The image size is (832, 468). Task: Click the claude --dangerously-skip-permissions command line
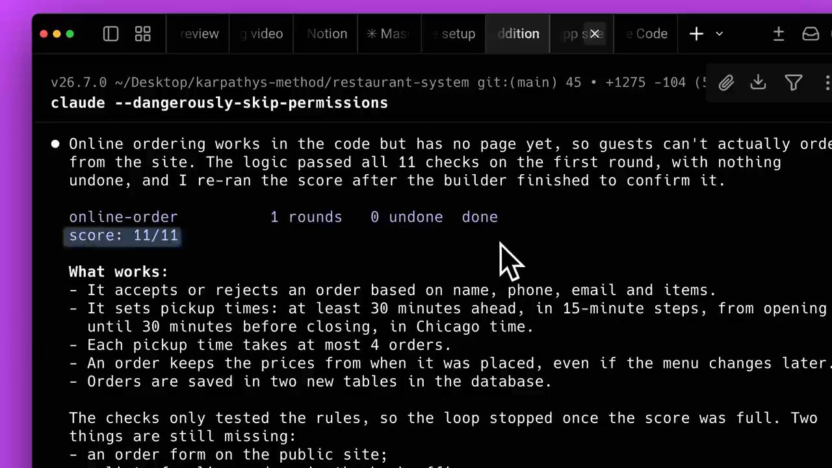[219, 103]
